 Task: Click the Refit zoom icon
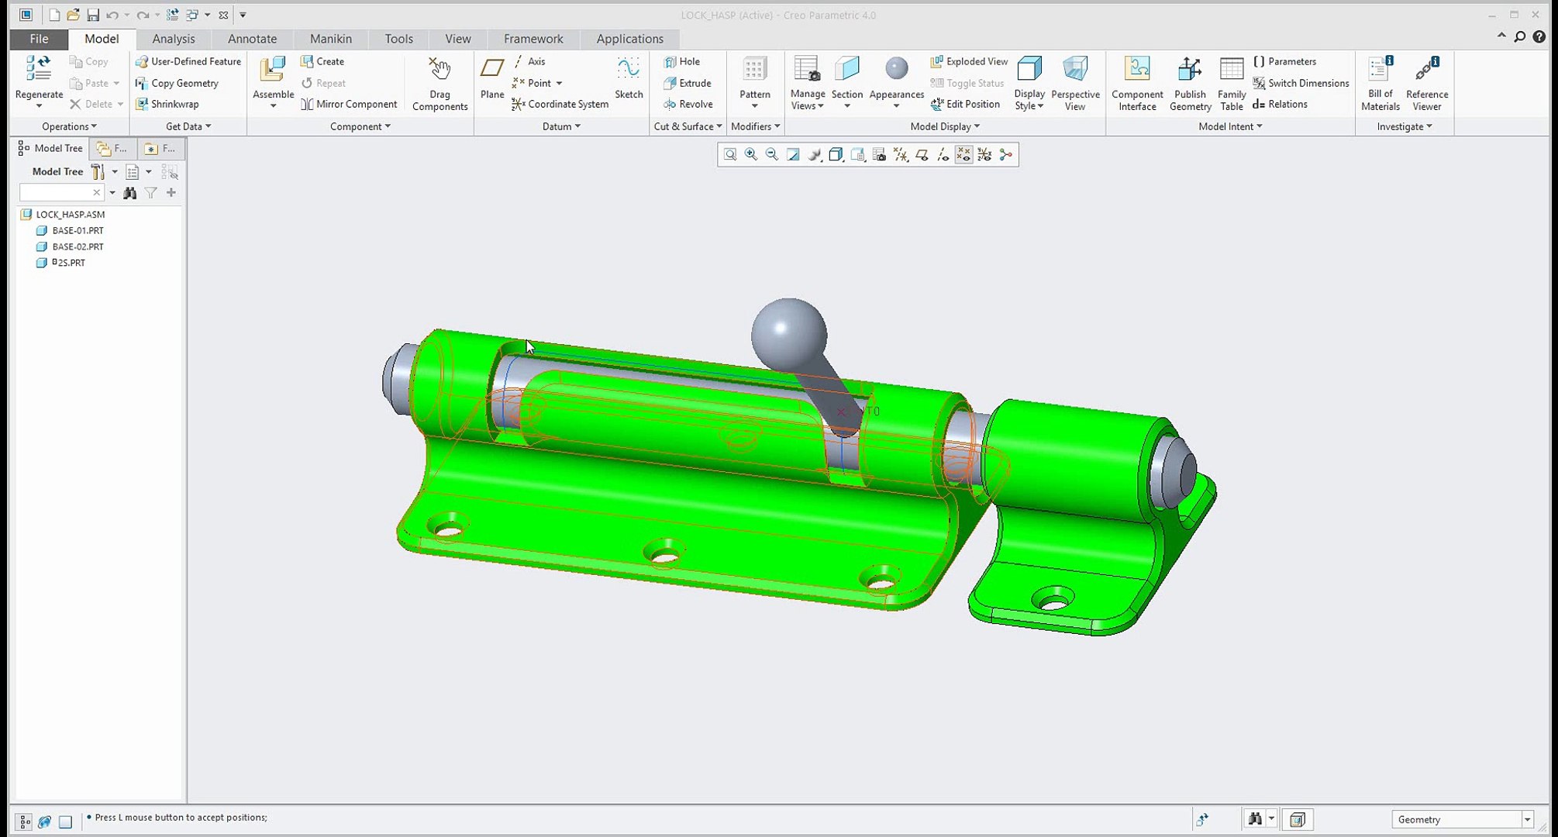(730, 155)
